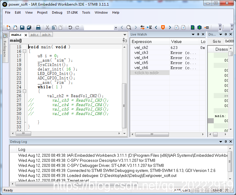The width and height of the screenshot is (236, 195).
Task: Toggle bookmark with the orange shield icon
Action: pyautogui.click(x=163, y=28)
